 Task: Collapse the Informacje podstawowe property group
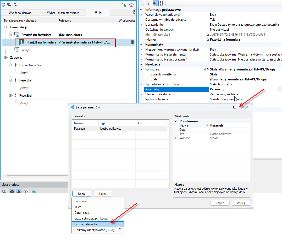pyautogui.click(x=141, y=9)
